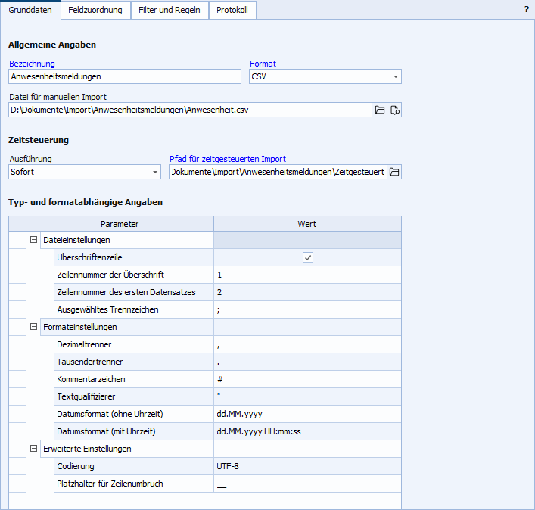Click the Bezeichnung label link
This screenshot has height=510, width=535.
tap(32, 64)
